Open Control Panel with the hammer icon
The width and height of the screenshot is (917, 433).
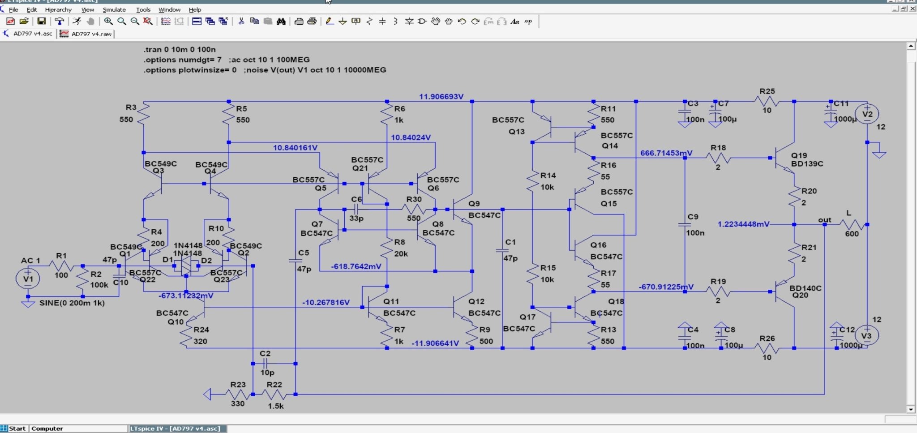pos(59,21)
